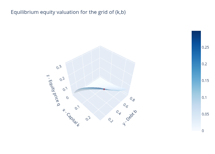Click the 0.6 tick on the Debt axis
Screen dimensions: 215x154
(x=126, y=105)
